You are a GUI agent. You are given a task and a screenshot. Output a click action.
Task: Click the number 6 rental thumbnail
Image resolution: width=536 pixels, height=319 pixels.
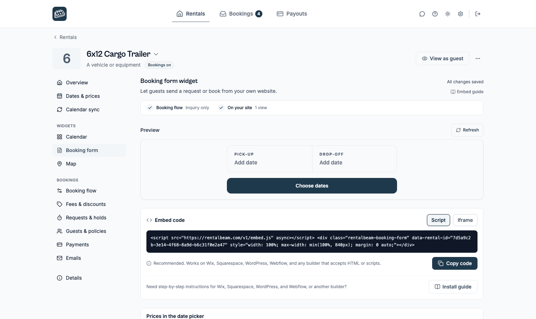click(x=67, y=58)
